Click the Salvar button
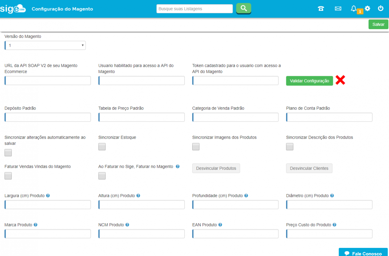 click(x=378, y=24)
